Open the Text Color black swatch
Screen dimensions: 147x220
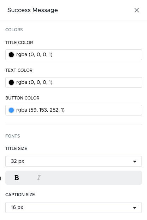coord(11,82)
